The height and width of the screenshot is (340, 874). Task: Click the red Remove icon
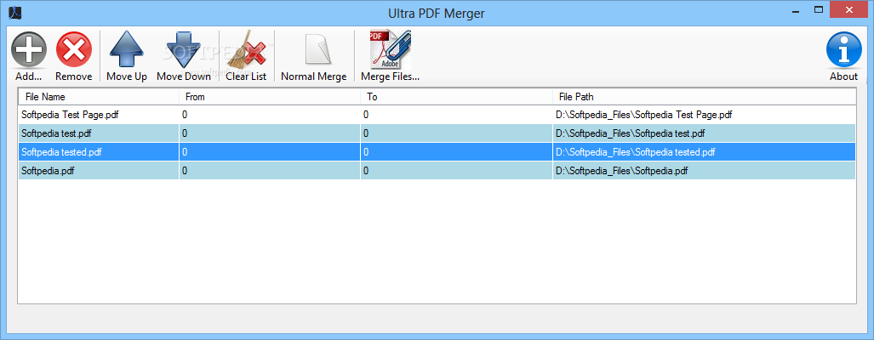[x=73, y=49]
